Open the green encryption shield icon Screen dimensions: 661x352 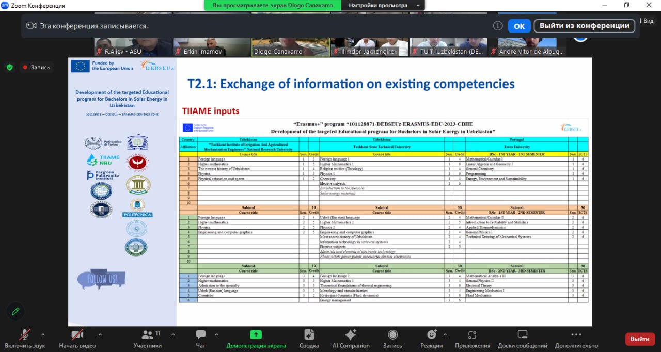[9, 67]
